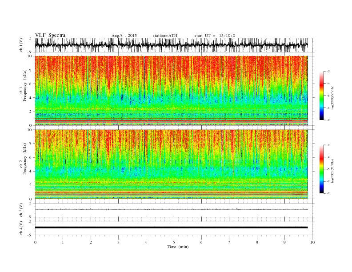352x272 pixels.
Task: Click the "ch.3(V)" axis label
Action: (x=21, y=210)
